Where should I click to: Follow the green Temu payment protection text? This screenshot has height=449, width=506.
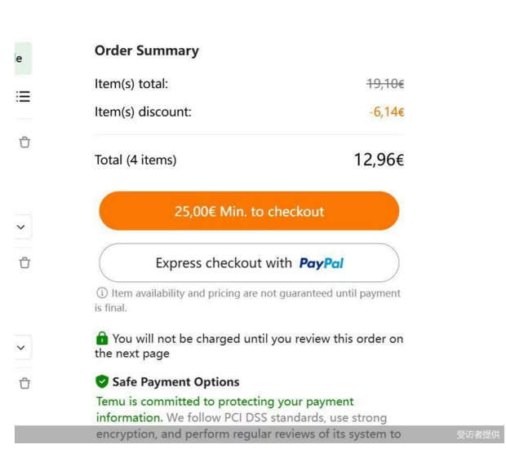(x=225, y=409)
